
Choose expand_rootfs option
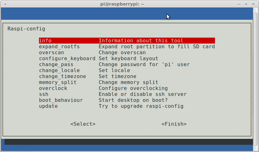[59, 47]
